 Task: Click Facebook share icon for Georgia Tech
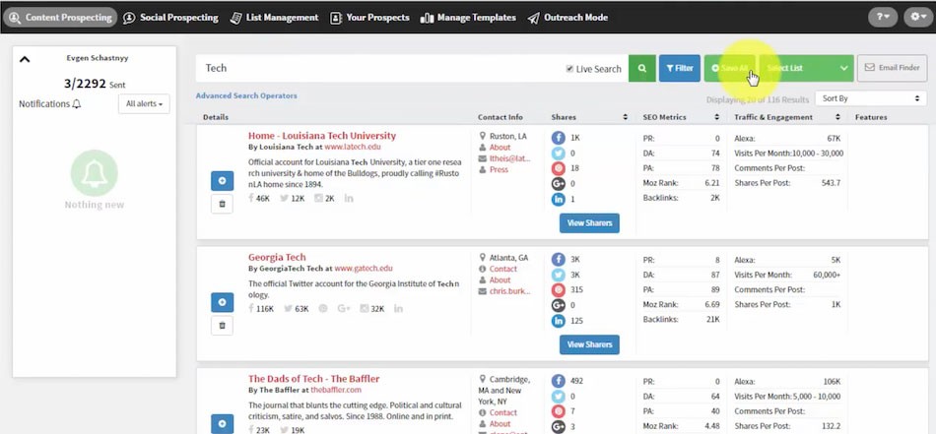(558, 260)
